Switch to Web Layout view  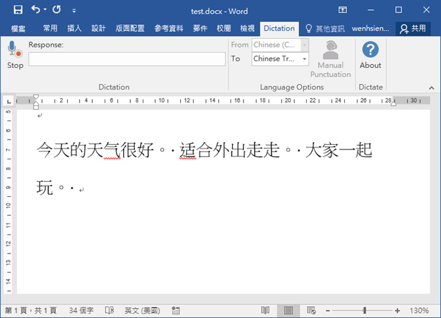click(x=311, y=311)
